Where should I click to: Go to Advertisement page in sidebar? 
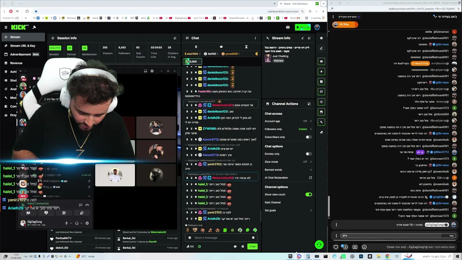[23, 54]
